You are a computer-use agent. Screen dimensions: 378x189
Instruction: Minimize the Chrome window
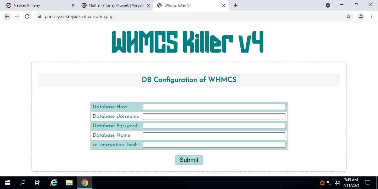tap(342, 5)
